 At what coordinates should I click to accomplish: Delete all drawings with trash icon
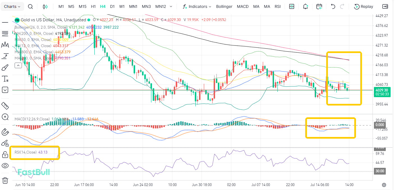5,180
